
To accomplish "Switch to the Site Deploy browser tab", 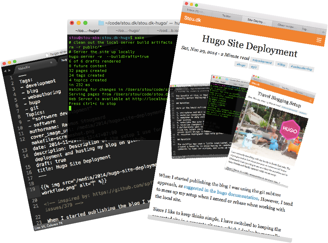I will coord(256,21).
